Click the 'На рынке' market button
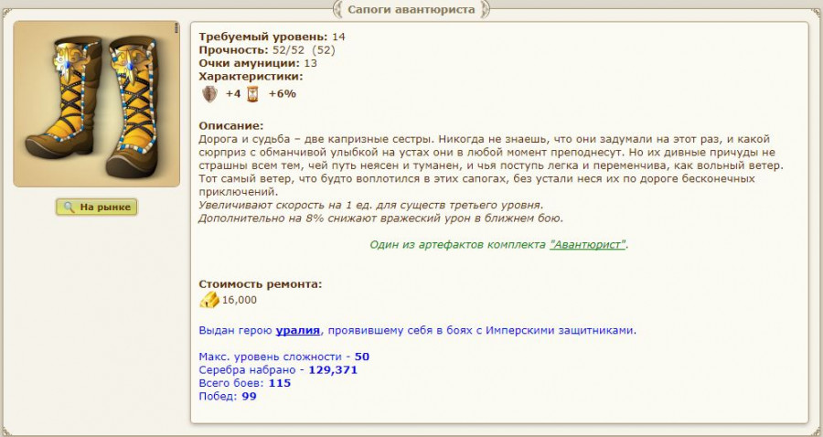 97,207
